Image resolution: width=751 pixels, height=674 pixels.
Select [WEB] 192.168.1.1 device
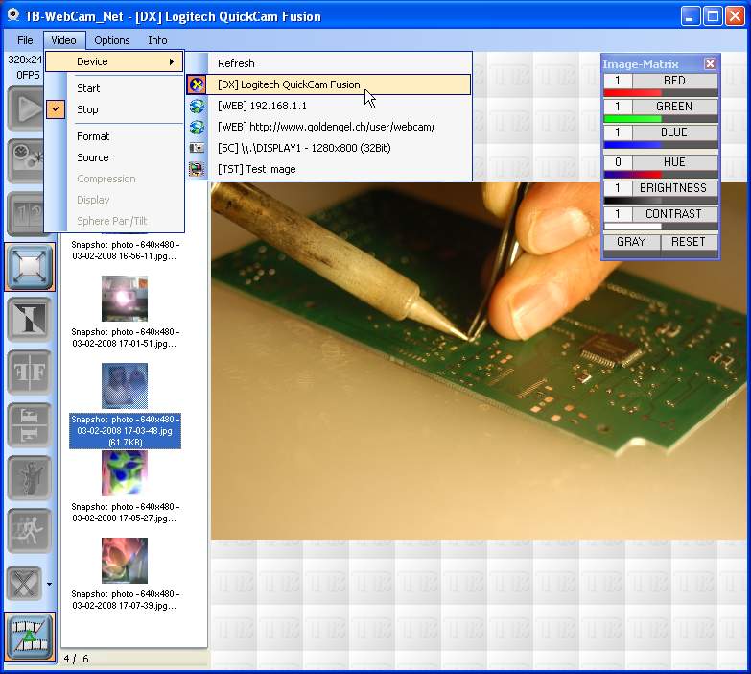(329, 106)
